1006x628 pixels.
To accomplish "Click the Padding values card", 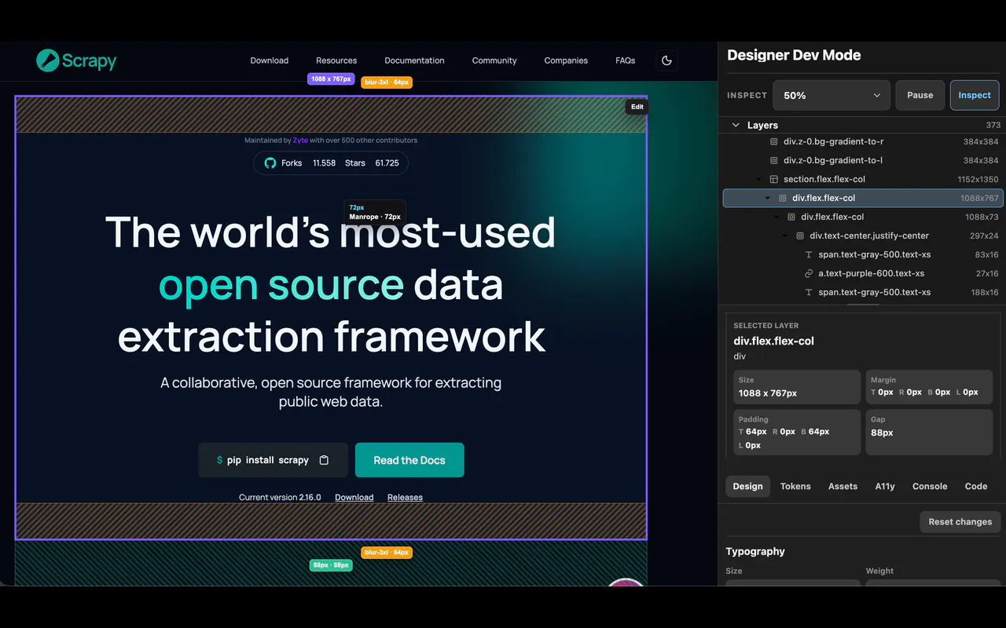I will pyautogui.click(x=796, y=433).
